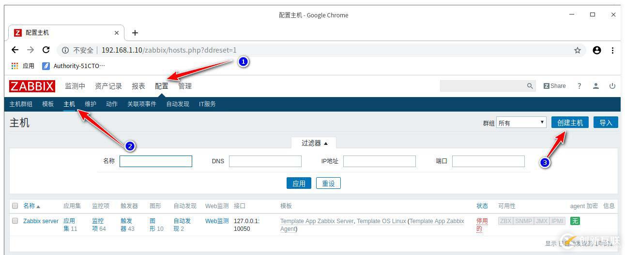Open the Zabbix server host link
625x255 pixels.
(x=41, y=221)
